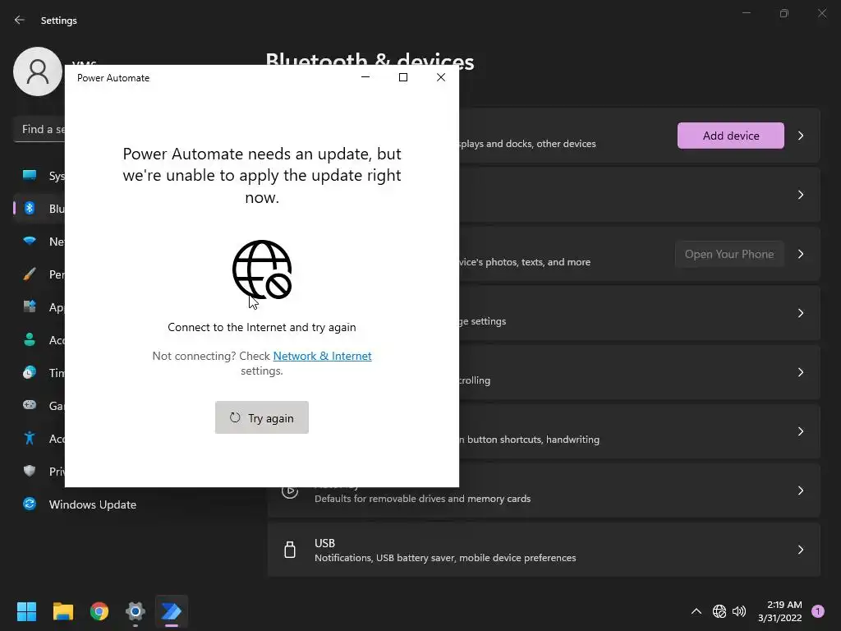
Task: Expand the button shortcuts, handwriting row chevron
Action: (x=800, y=431)
